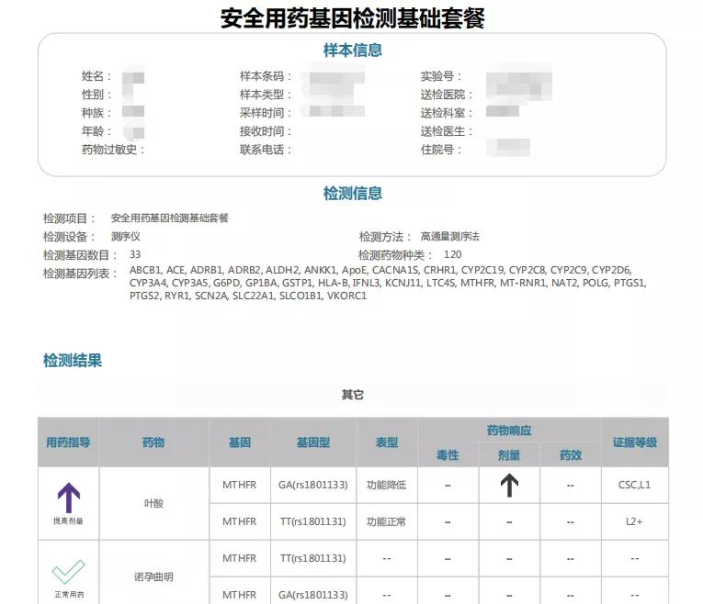Select ABCB1 in the gene list
Viewport: 703px width, 604px height.
[145, 271]
